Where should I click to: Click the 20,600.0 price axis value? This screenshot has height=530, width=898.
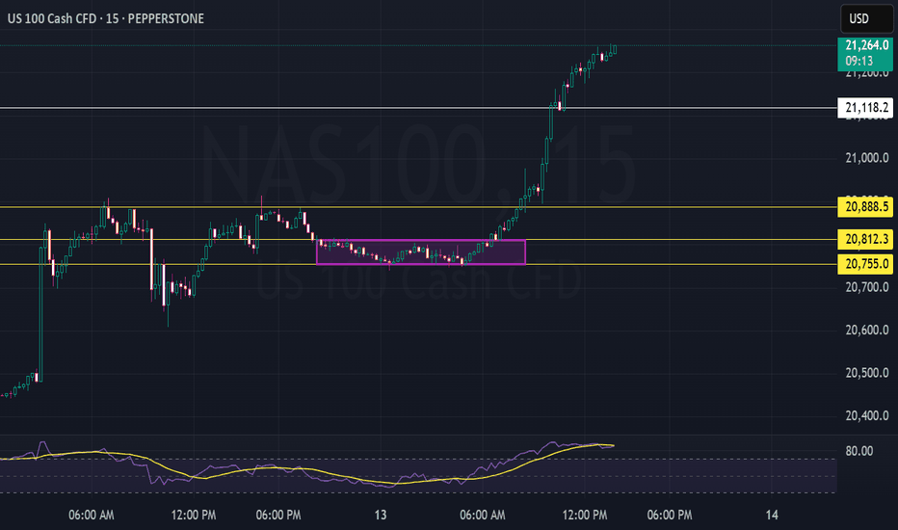tap(867, 330)
